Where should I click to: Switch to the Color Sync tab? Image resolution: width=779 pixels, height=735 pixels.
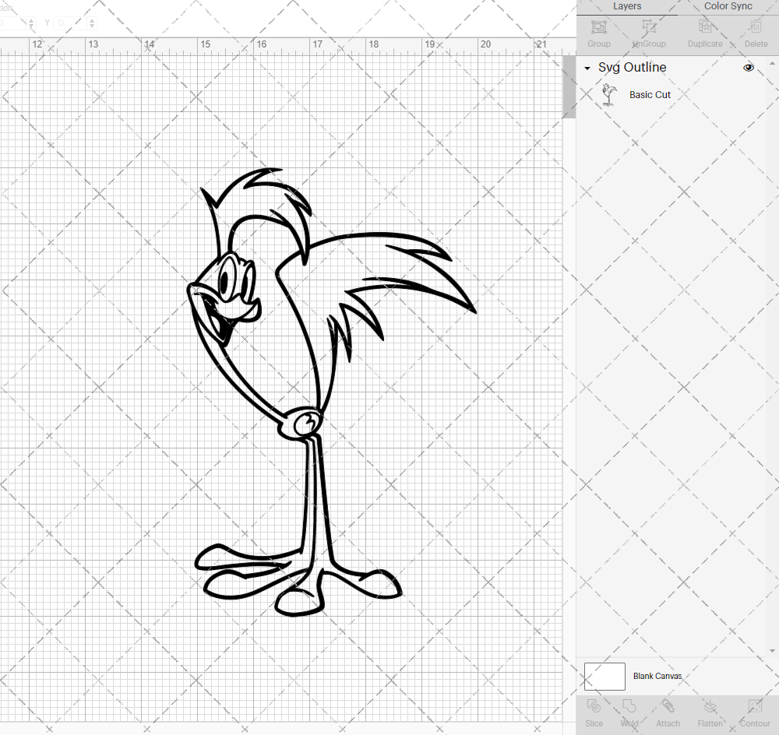(728, 6)
